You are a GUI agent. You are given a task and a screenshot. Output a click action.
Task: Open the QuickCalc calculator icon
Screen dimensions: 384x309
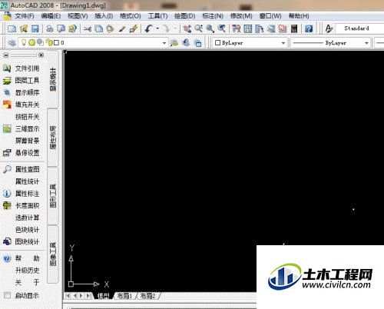point(294,28)
